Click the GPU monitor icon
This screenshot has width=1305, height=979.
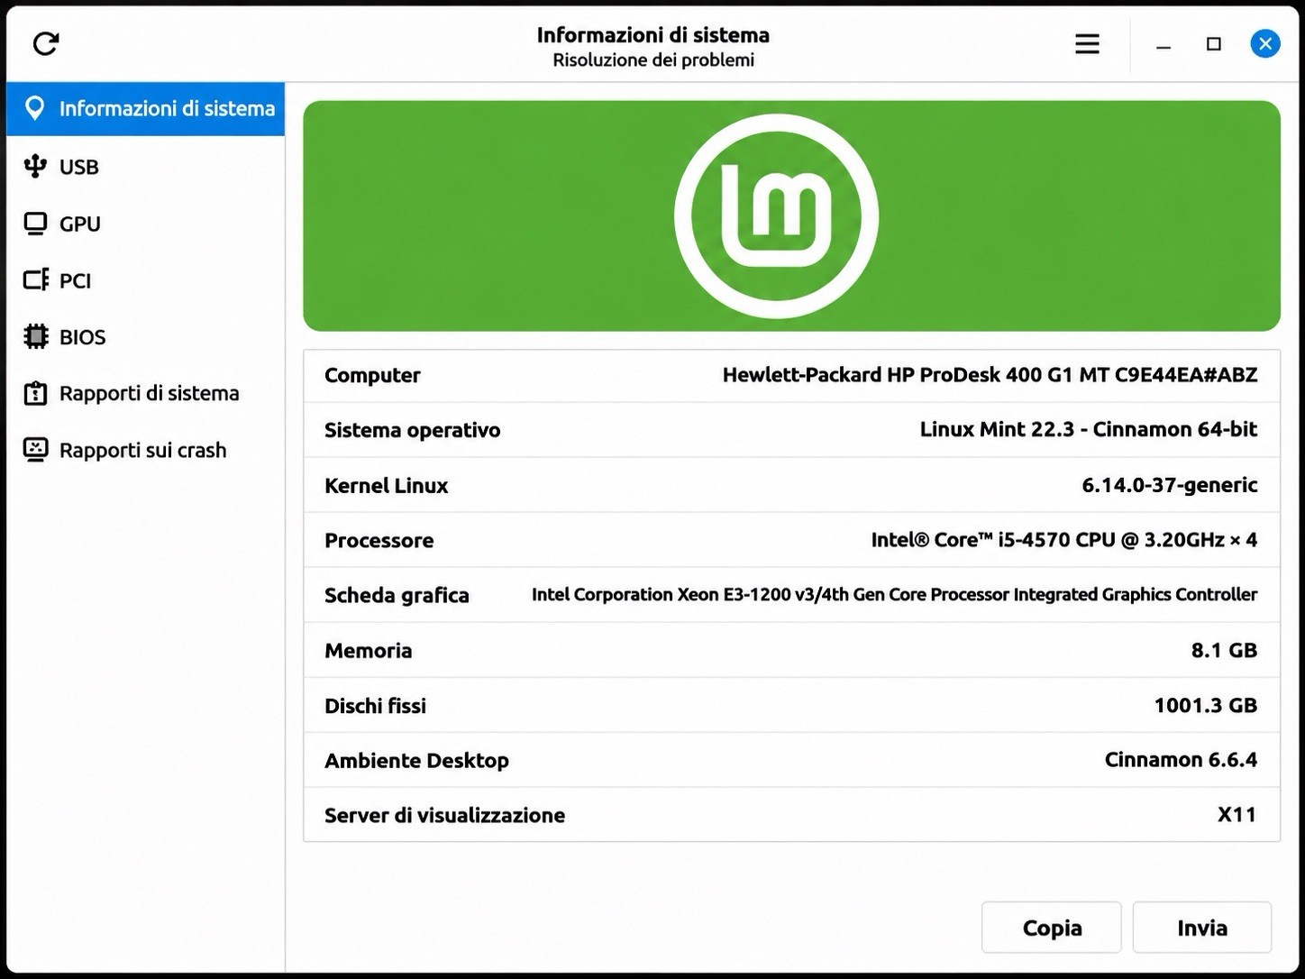click(x=35, y=224)
